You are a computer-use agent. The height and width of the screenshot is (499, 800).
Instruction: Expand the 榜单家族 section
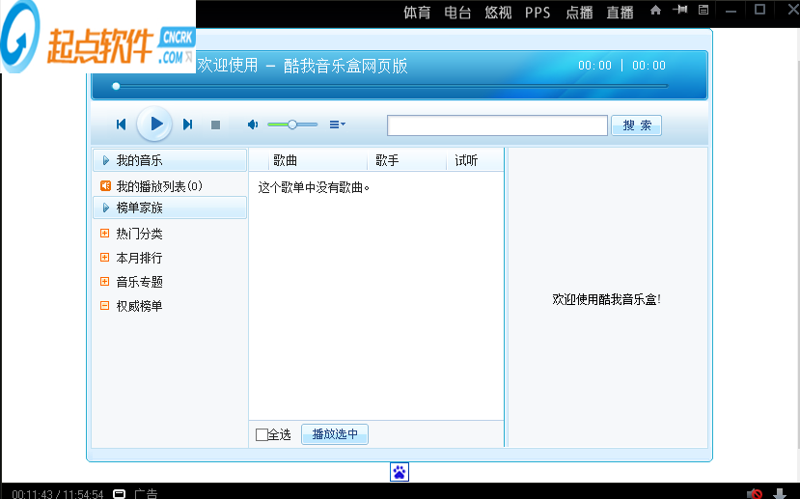pos(170,208)
